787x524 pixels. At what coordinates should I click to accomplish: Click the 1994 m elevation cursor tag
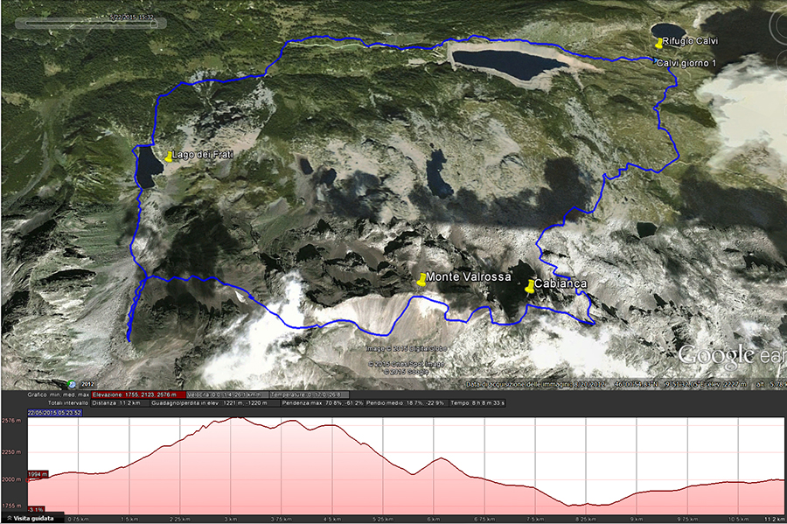(38, 474)
